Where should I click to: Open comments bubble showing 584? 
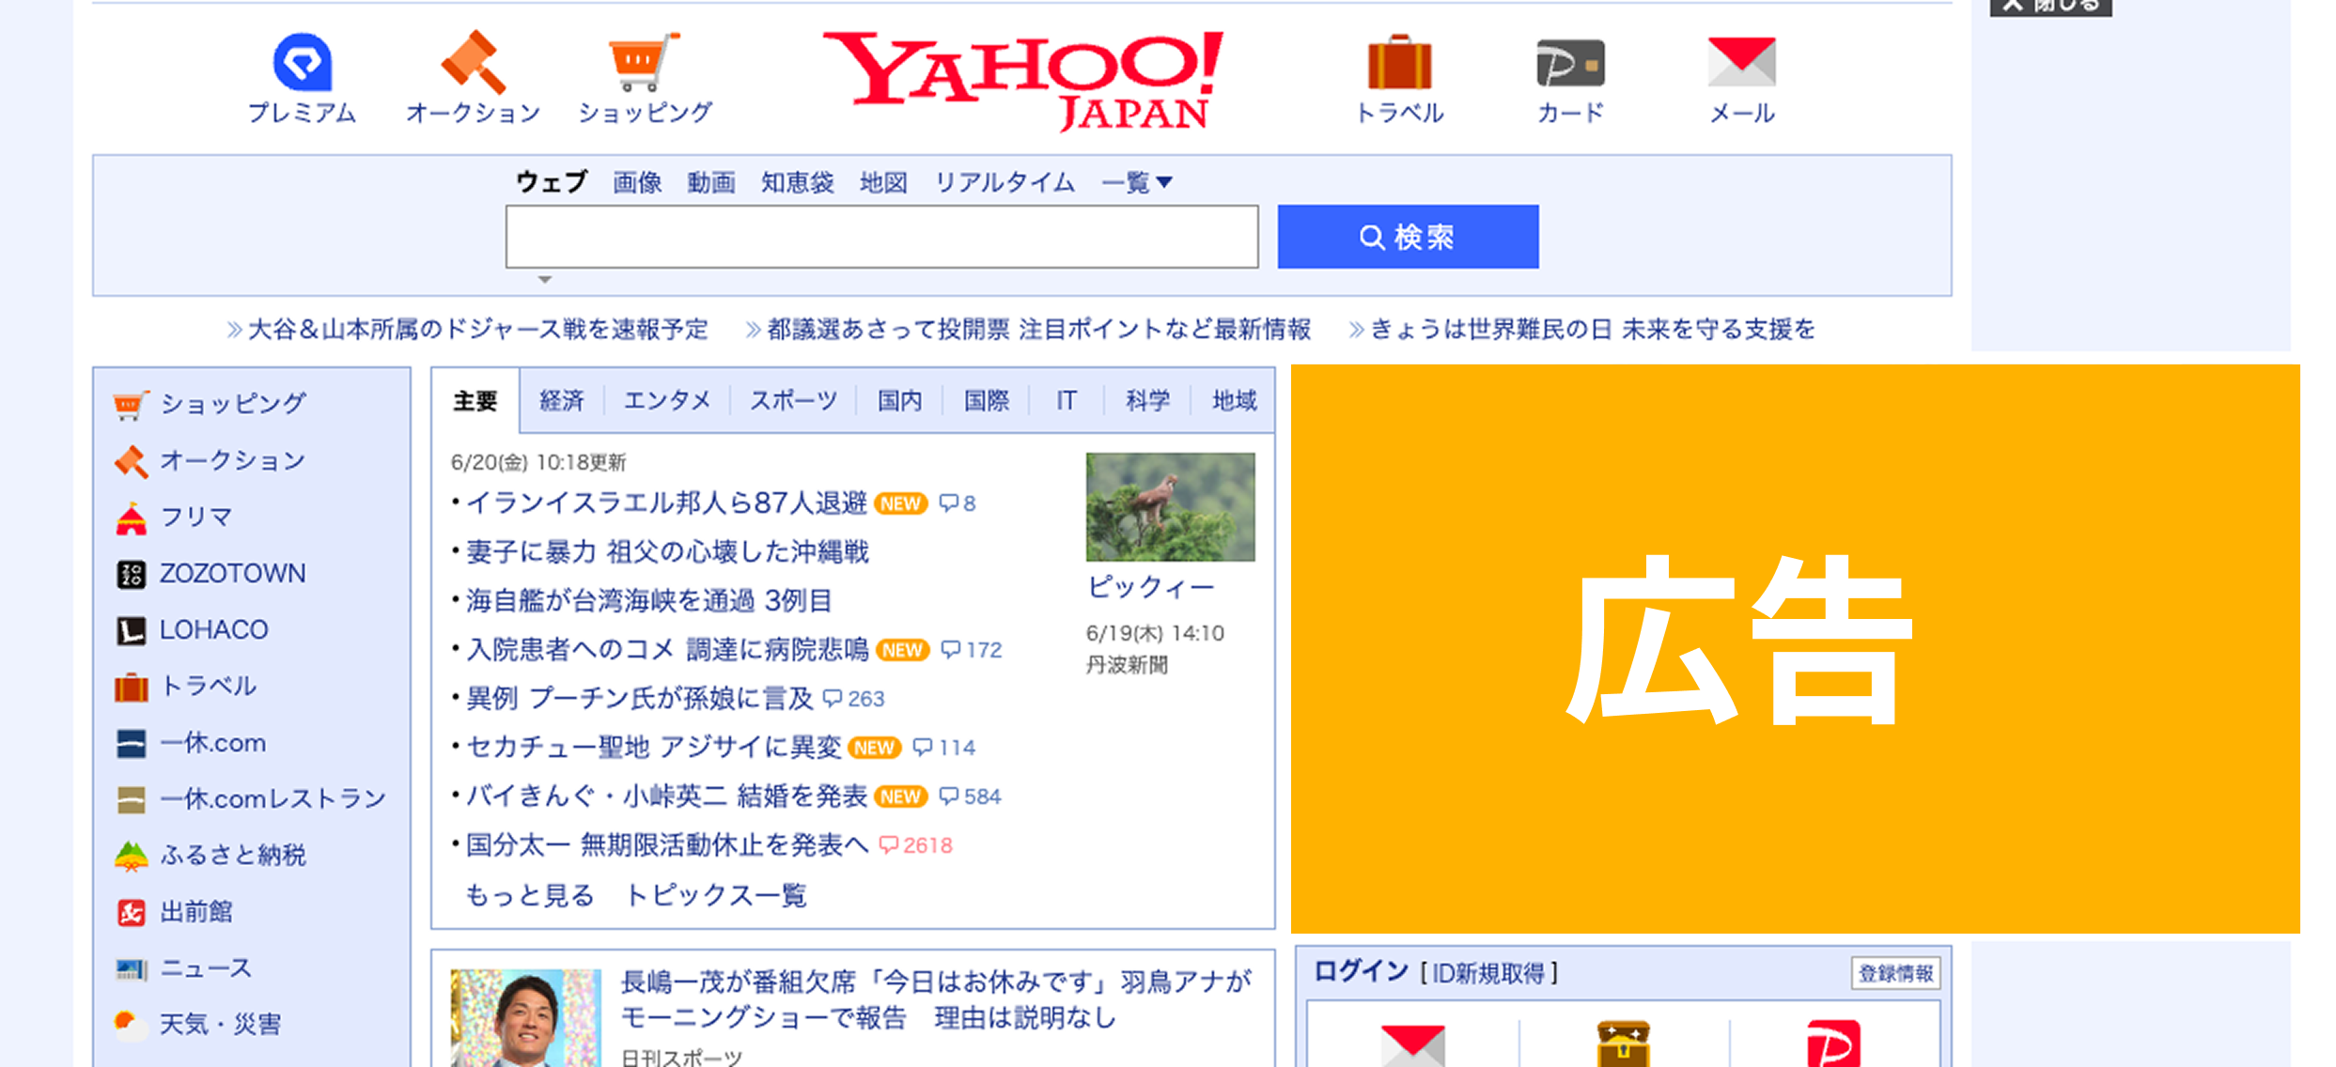click(x=970, y=796)
